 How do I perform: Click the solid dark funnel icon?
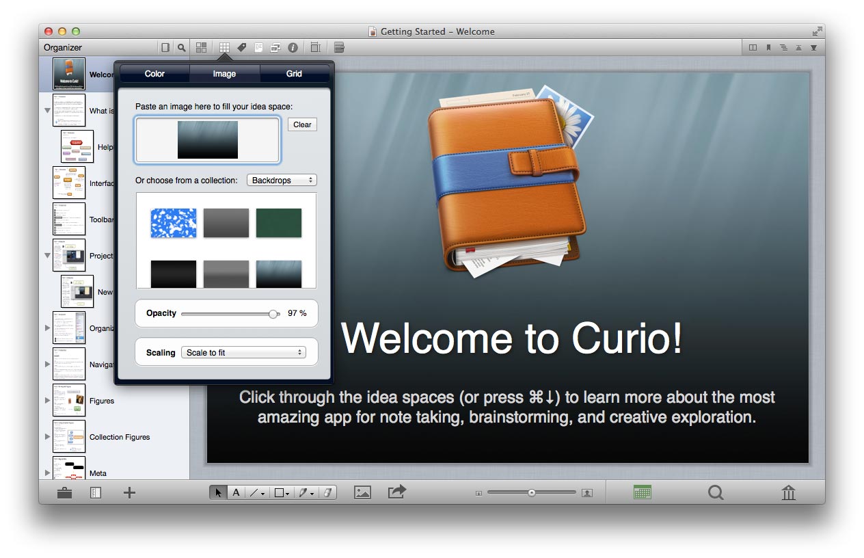click(x=813, y=48)
